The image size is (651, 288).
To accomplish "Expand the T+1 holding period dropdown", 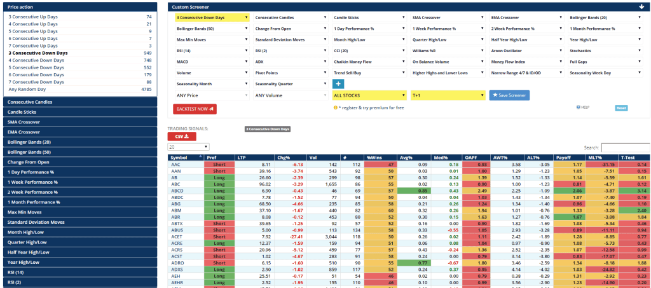I will (447, 95).
